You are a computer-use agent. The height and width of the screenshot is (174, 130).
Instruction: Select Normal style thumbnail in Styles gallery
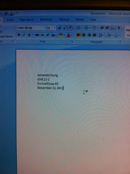(x=128, y=32)
